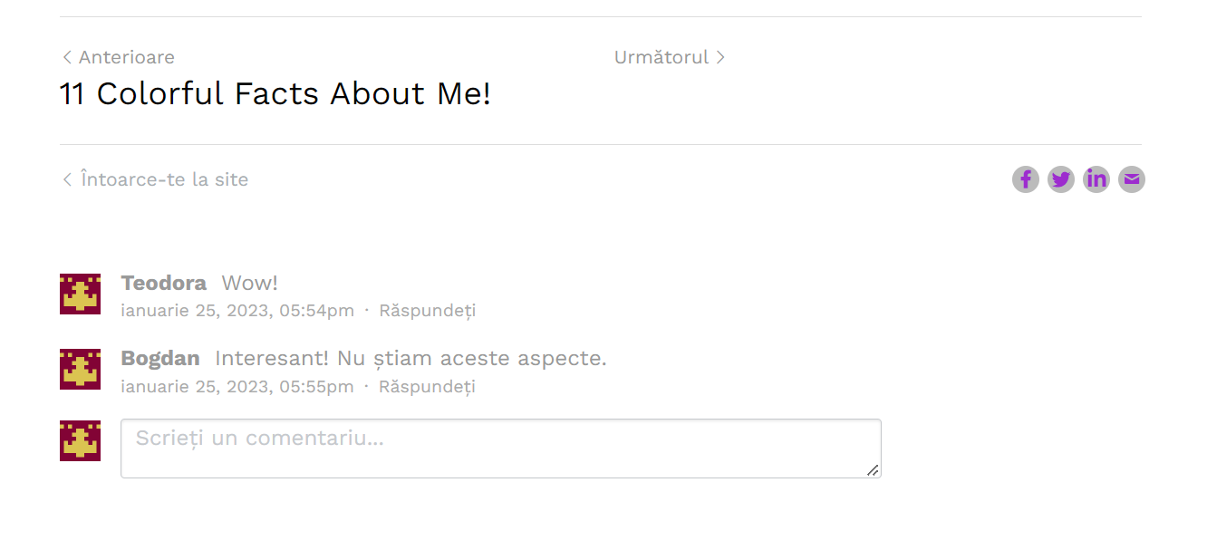
Task: Share the post on LinkedIn
Action: coord(1096,179)
